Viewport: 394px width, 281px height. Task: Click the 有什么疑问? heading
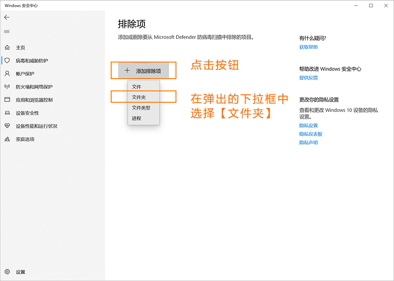click(x=313, y=38)
